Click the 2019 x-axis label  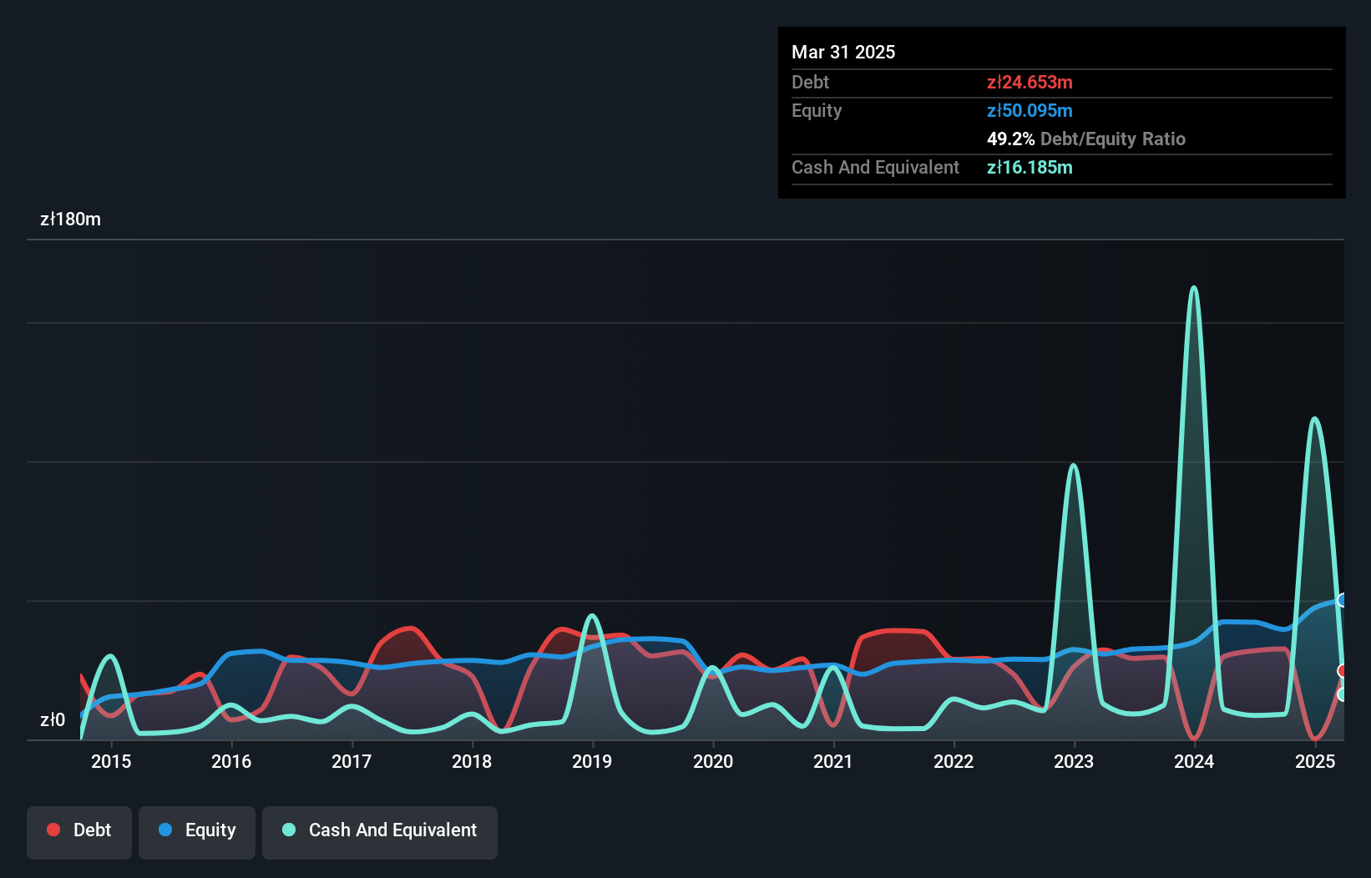coord(592,761)
